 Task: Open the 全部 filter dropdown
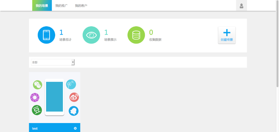(53, 62)
